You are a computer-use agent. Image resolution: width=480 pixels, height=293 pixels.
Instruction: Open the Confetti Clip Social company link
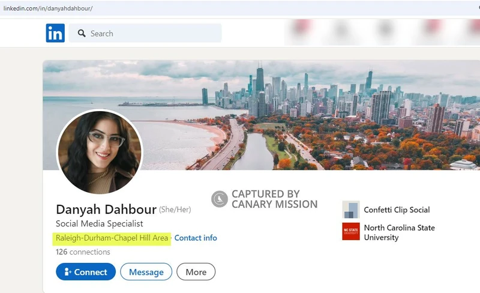point(397,210)
